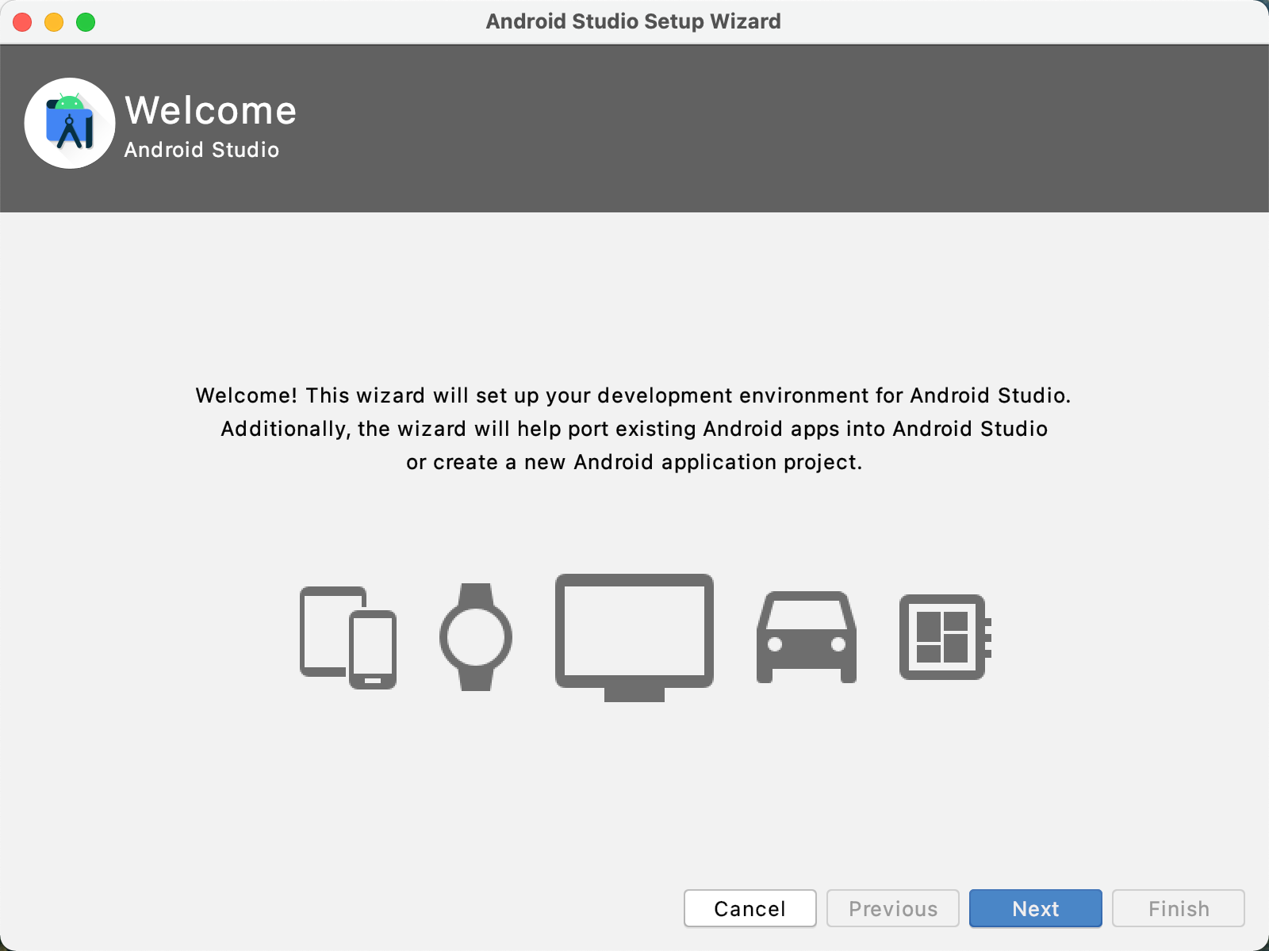The height and width of the screenshot is (951, 1269).
Task: Maximize the window with green button
Action: (x=86, y=22)
